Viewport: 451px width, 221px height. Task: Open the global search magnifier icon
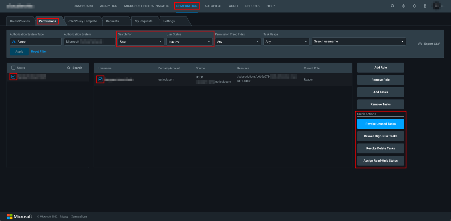click(x=393, y=6)
